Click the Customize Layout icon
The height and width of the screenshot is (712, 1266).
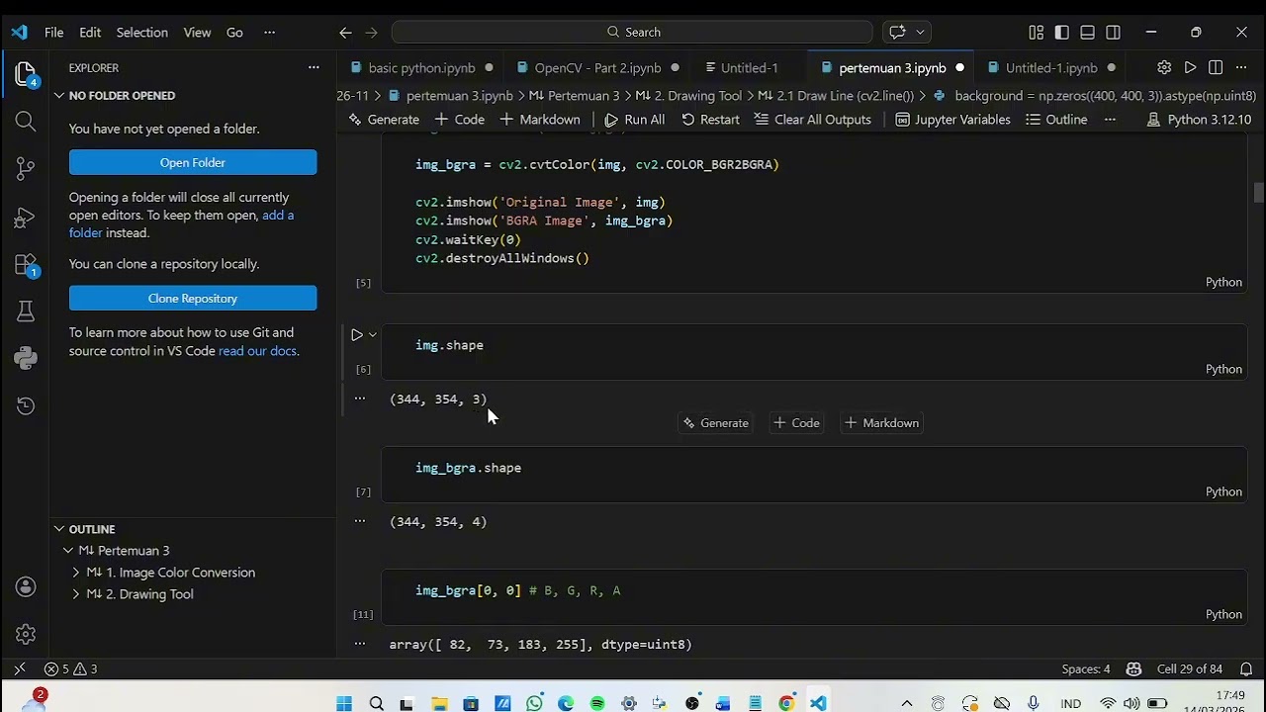coord(1037,33)
